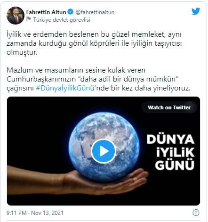This screenshot has height=222, width=208.
Task: Click the Fahrettin Altun display name
Action: point(46,12)
